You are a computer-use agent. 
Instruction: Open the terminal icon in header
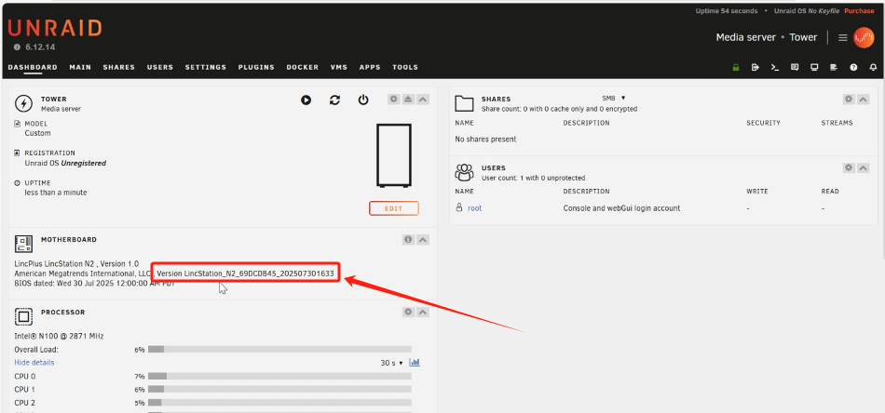[x=775, y=67]
